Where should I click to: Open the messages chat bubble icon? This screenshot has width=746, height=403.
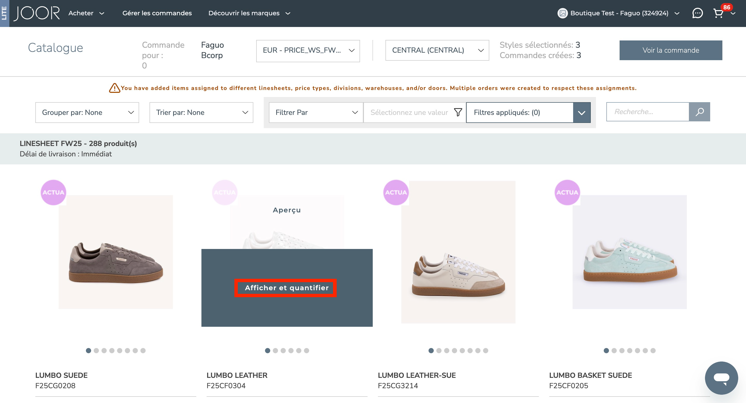[697, 13]
